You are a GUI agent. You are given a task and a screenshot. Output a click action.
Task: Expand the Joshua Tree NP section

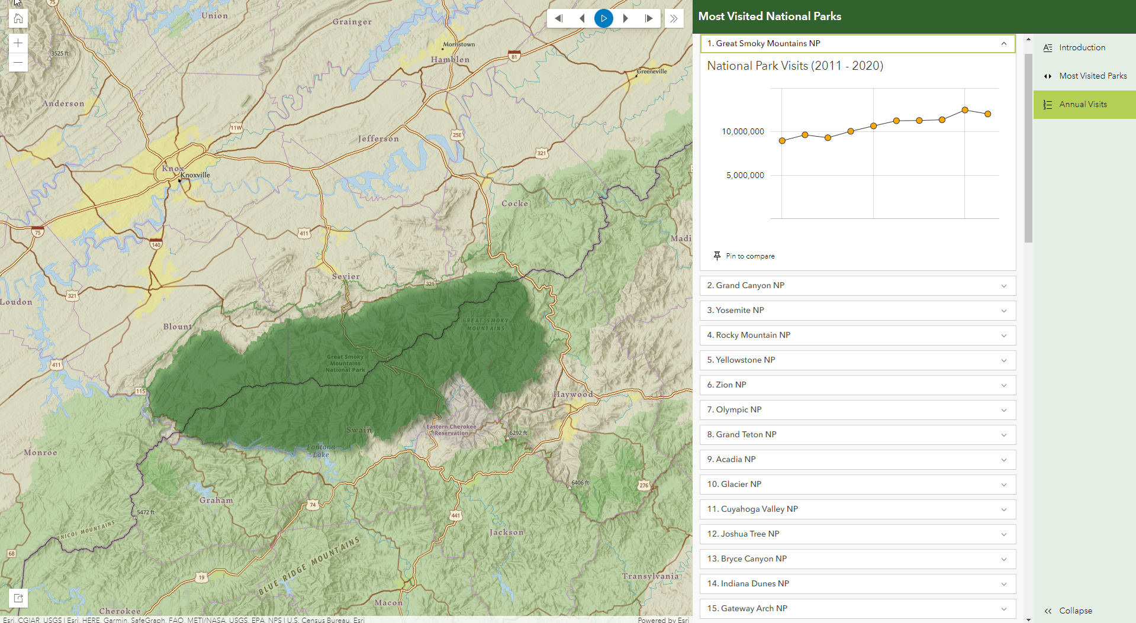pyautogui.click(x=858, y=534)
